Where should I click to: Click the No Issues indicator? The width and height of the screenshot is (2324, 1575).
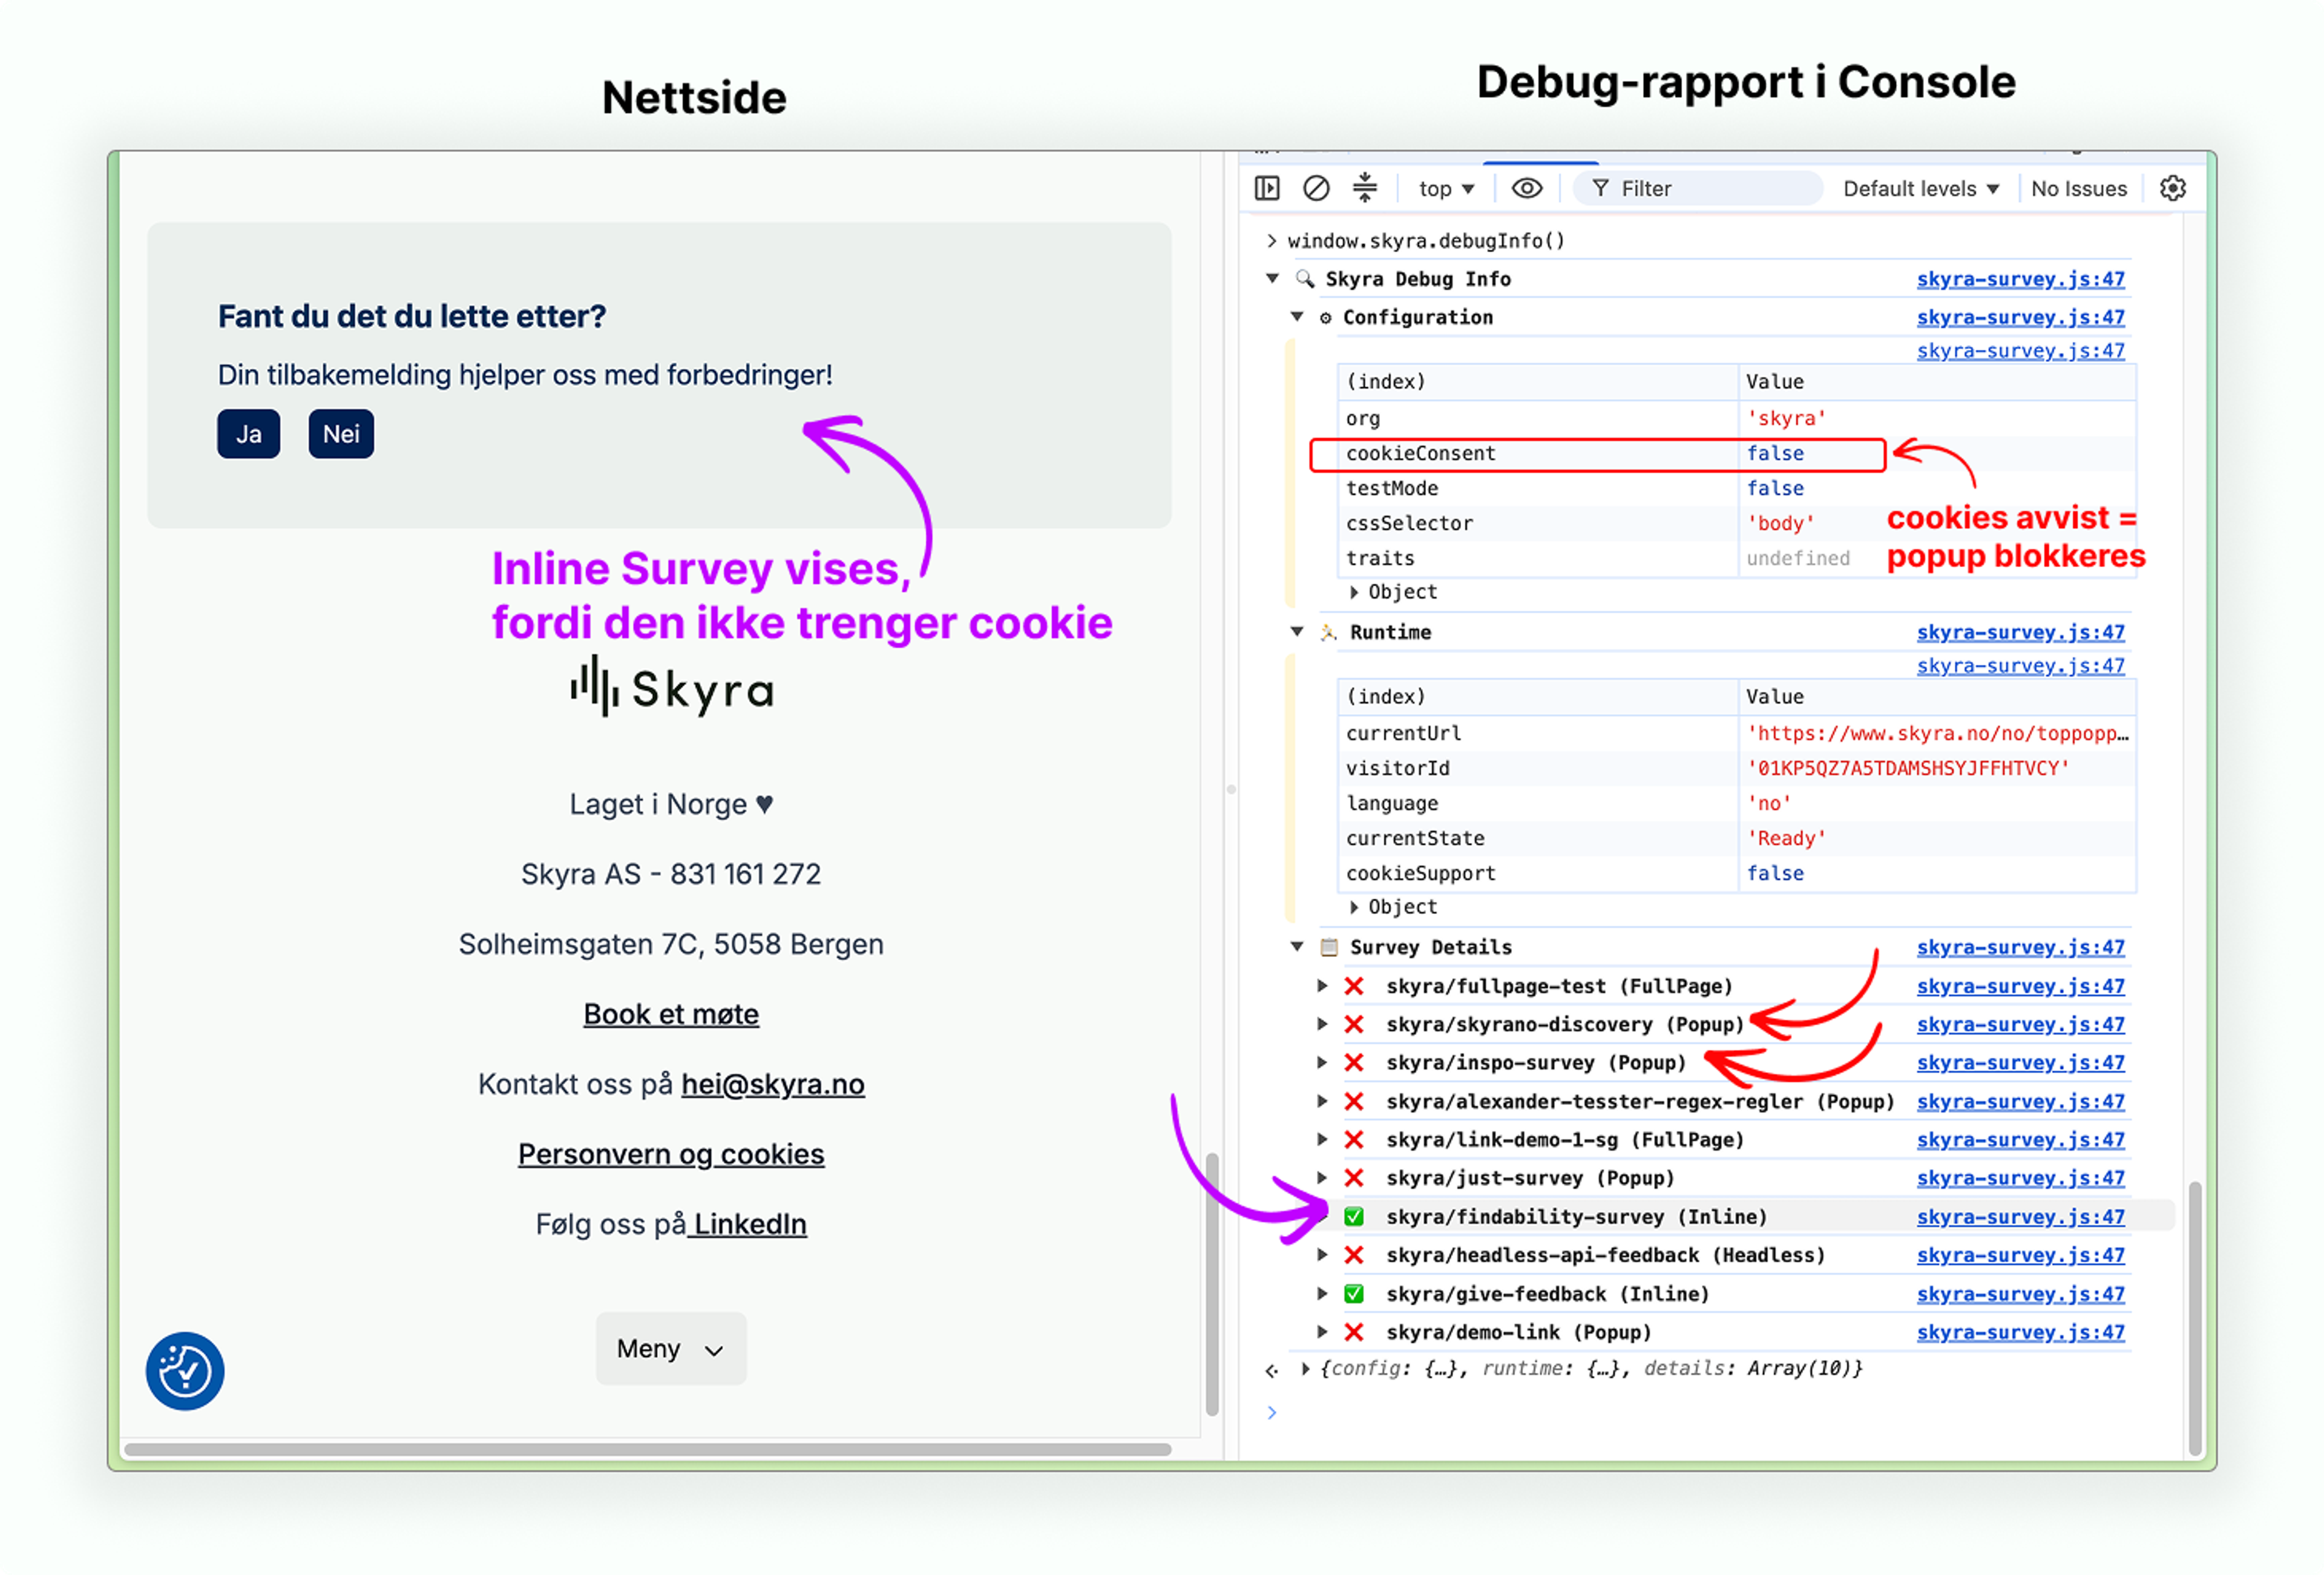(2078, 188)
